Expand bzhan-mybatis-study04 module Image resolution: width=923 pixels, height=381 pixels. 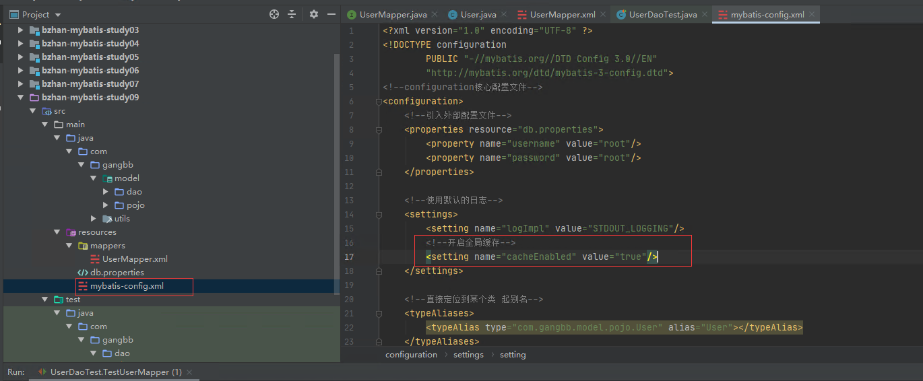(20, 44)
